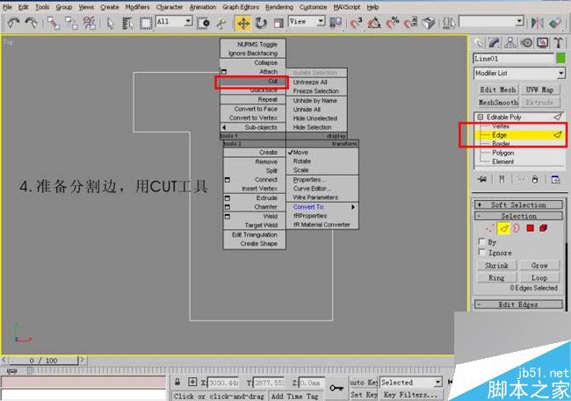Choose Cut in the quad menu
The height and width of the screenshot is (401, 571).
[x=253, y=82]
